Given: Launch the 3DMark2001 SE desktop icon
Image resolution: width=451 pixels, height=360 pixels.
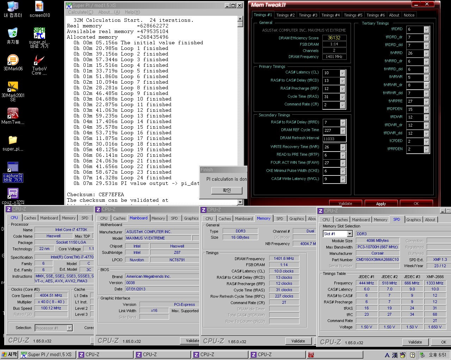Looking at the screenshot, I should coord(13,91).
